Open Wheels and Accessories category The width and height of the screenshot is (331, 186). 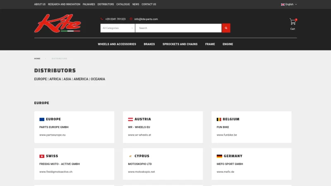click(x=117, y=44)
